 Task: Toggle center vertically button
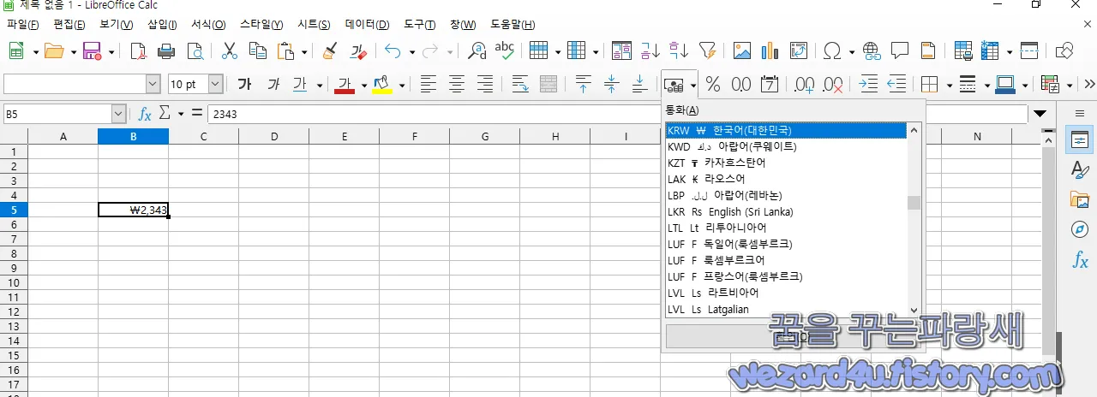tap(611, 84)
